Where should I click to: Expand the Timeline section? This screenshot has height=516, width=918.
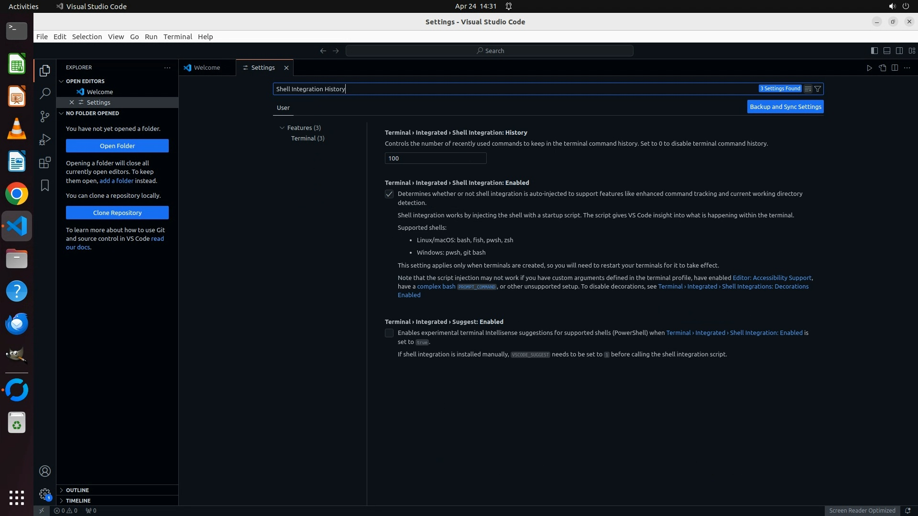[78, 501]
